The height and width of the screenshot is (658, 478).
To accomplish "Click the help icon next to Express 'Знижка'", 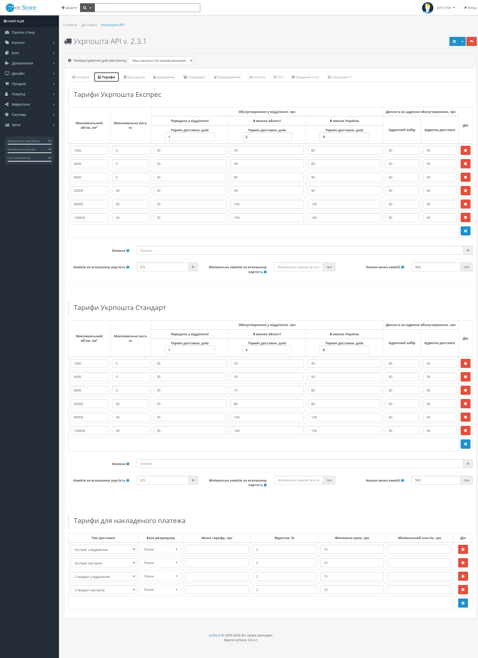I will pos(128,251).
